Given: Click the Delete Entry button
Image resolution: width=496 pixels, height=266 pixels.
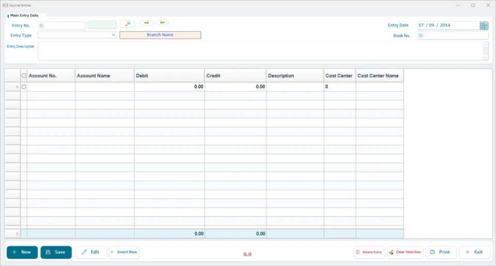Looking at the screenshot, I should click(369, 252).
